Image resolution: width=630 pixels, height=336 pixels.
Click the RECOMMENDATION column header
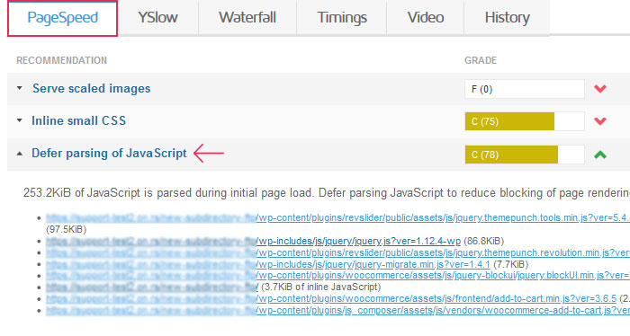click(61, 60)
